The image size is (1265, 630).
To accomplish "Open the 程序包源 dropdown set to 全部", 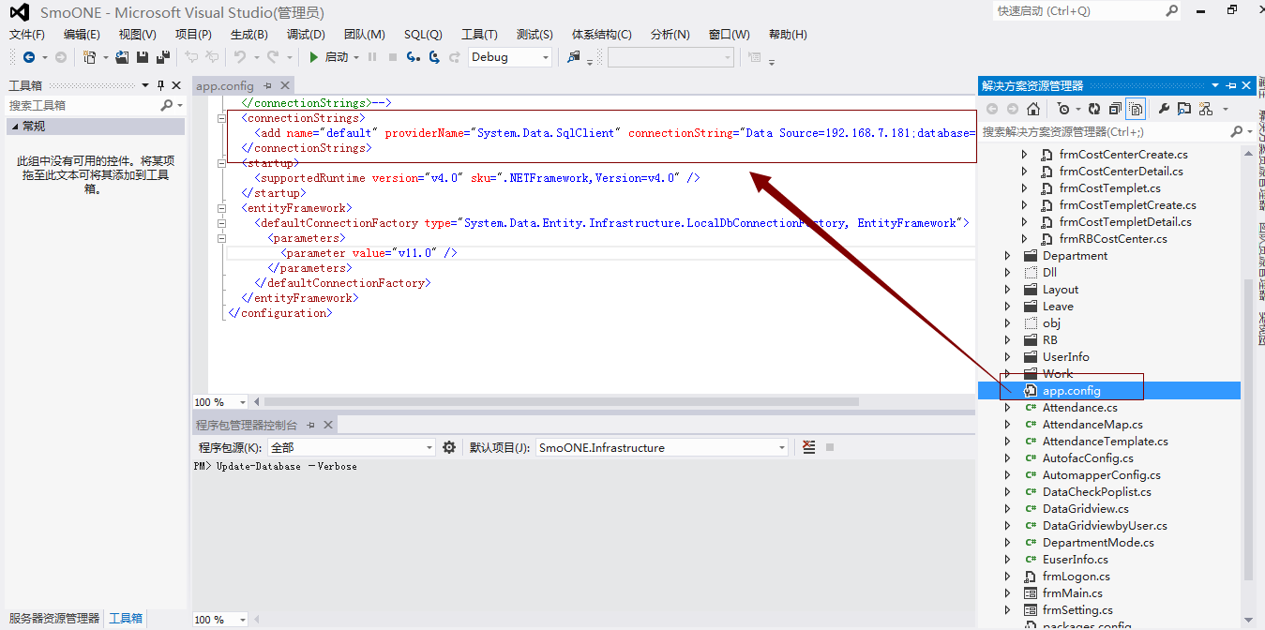I will coord(352,448).
